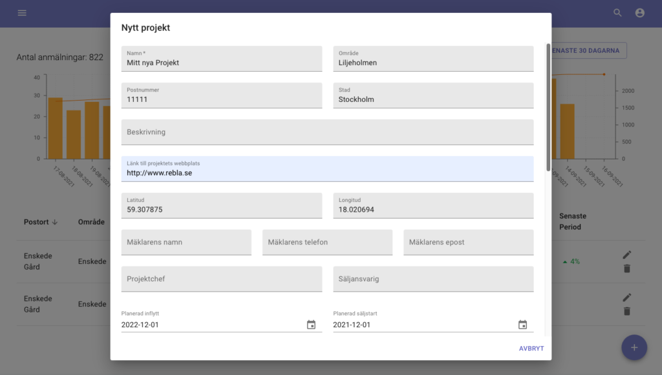This screenshot has width=662, height=375.
Task: Click the Område column header
Action: (x=91, y=222)
